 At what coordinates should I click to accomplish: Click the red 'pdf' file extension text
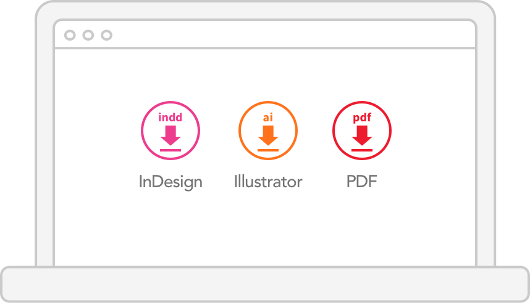coord(362,118)
